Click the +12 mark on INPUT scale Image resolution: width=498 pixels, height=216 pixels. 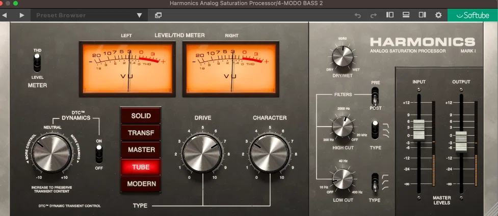pos(407,103)
